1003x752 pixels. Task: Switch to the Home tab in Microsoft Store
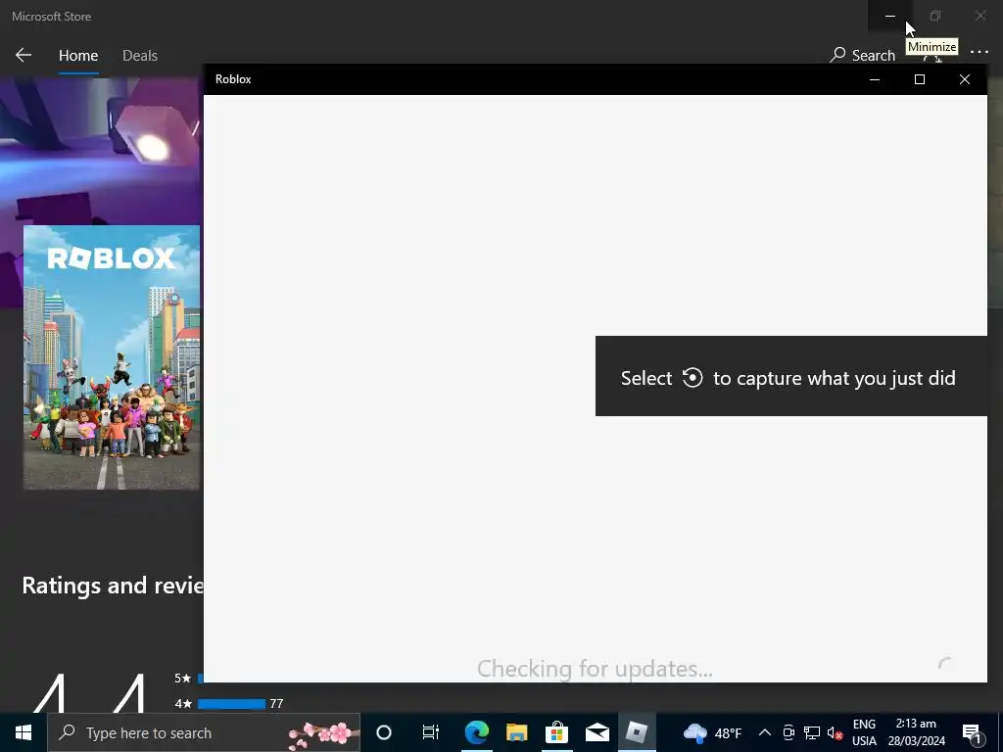pos(78,56)
